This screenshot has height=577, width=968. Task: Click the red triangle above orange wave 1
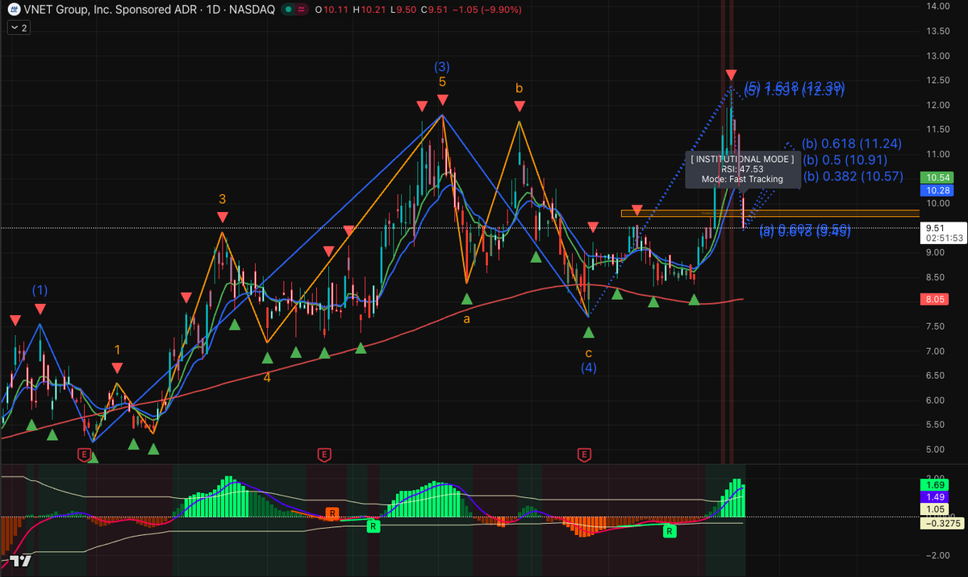coord(117,368)
